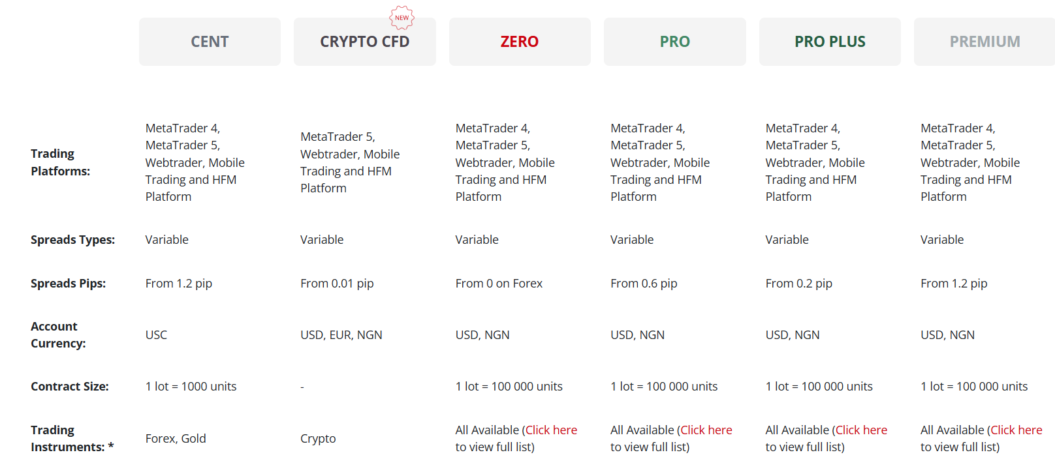Image resolution: width=1055 pixels, height=459 pixels.
Task: Click the Trading Instruments row label
Action: pyautogui.click(x=72, y=439)
